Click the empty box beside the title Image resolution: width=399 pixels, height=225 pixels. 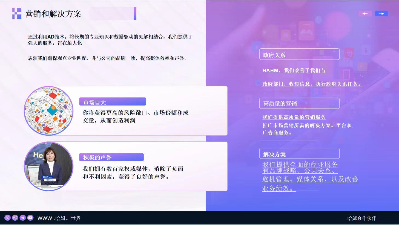click(x=113, y=13)
